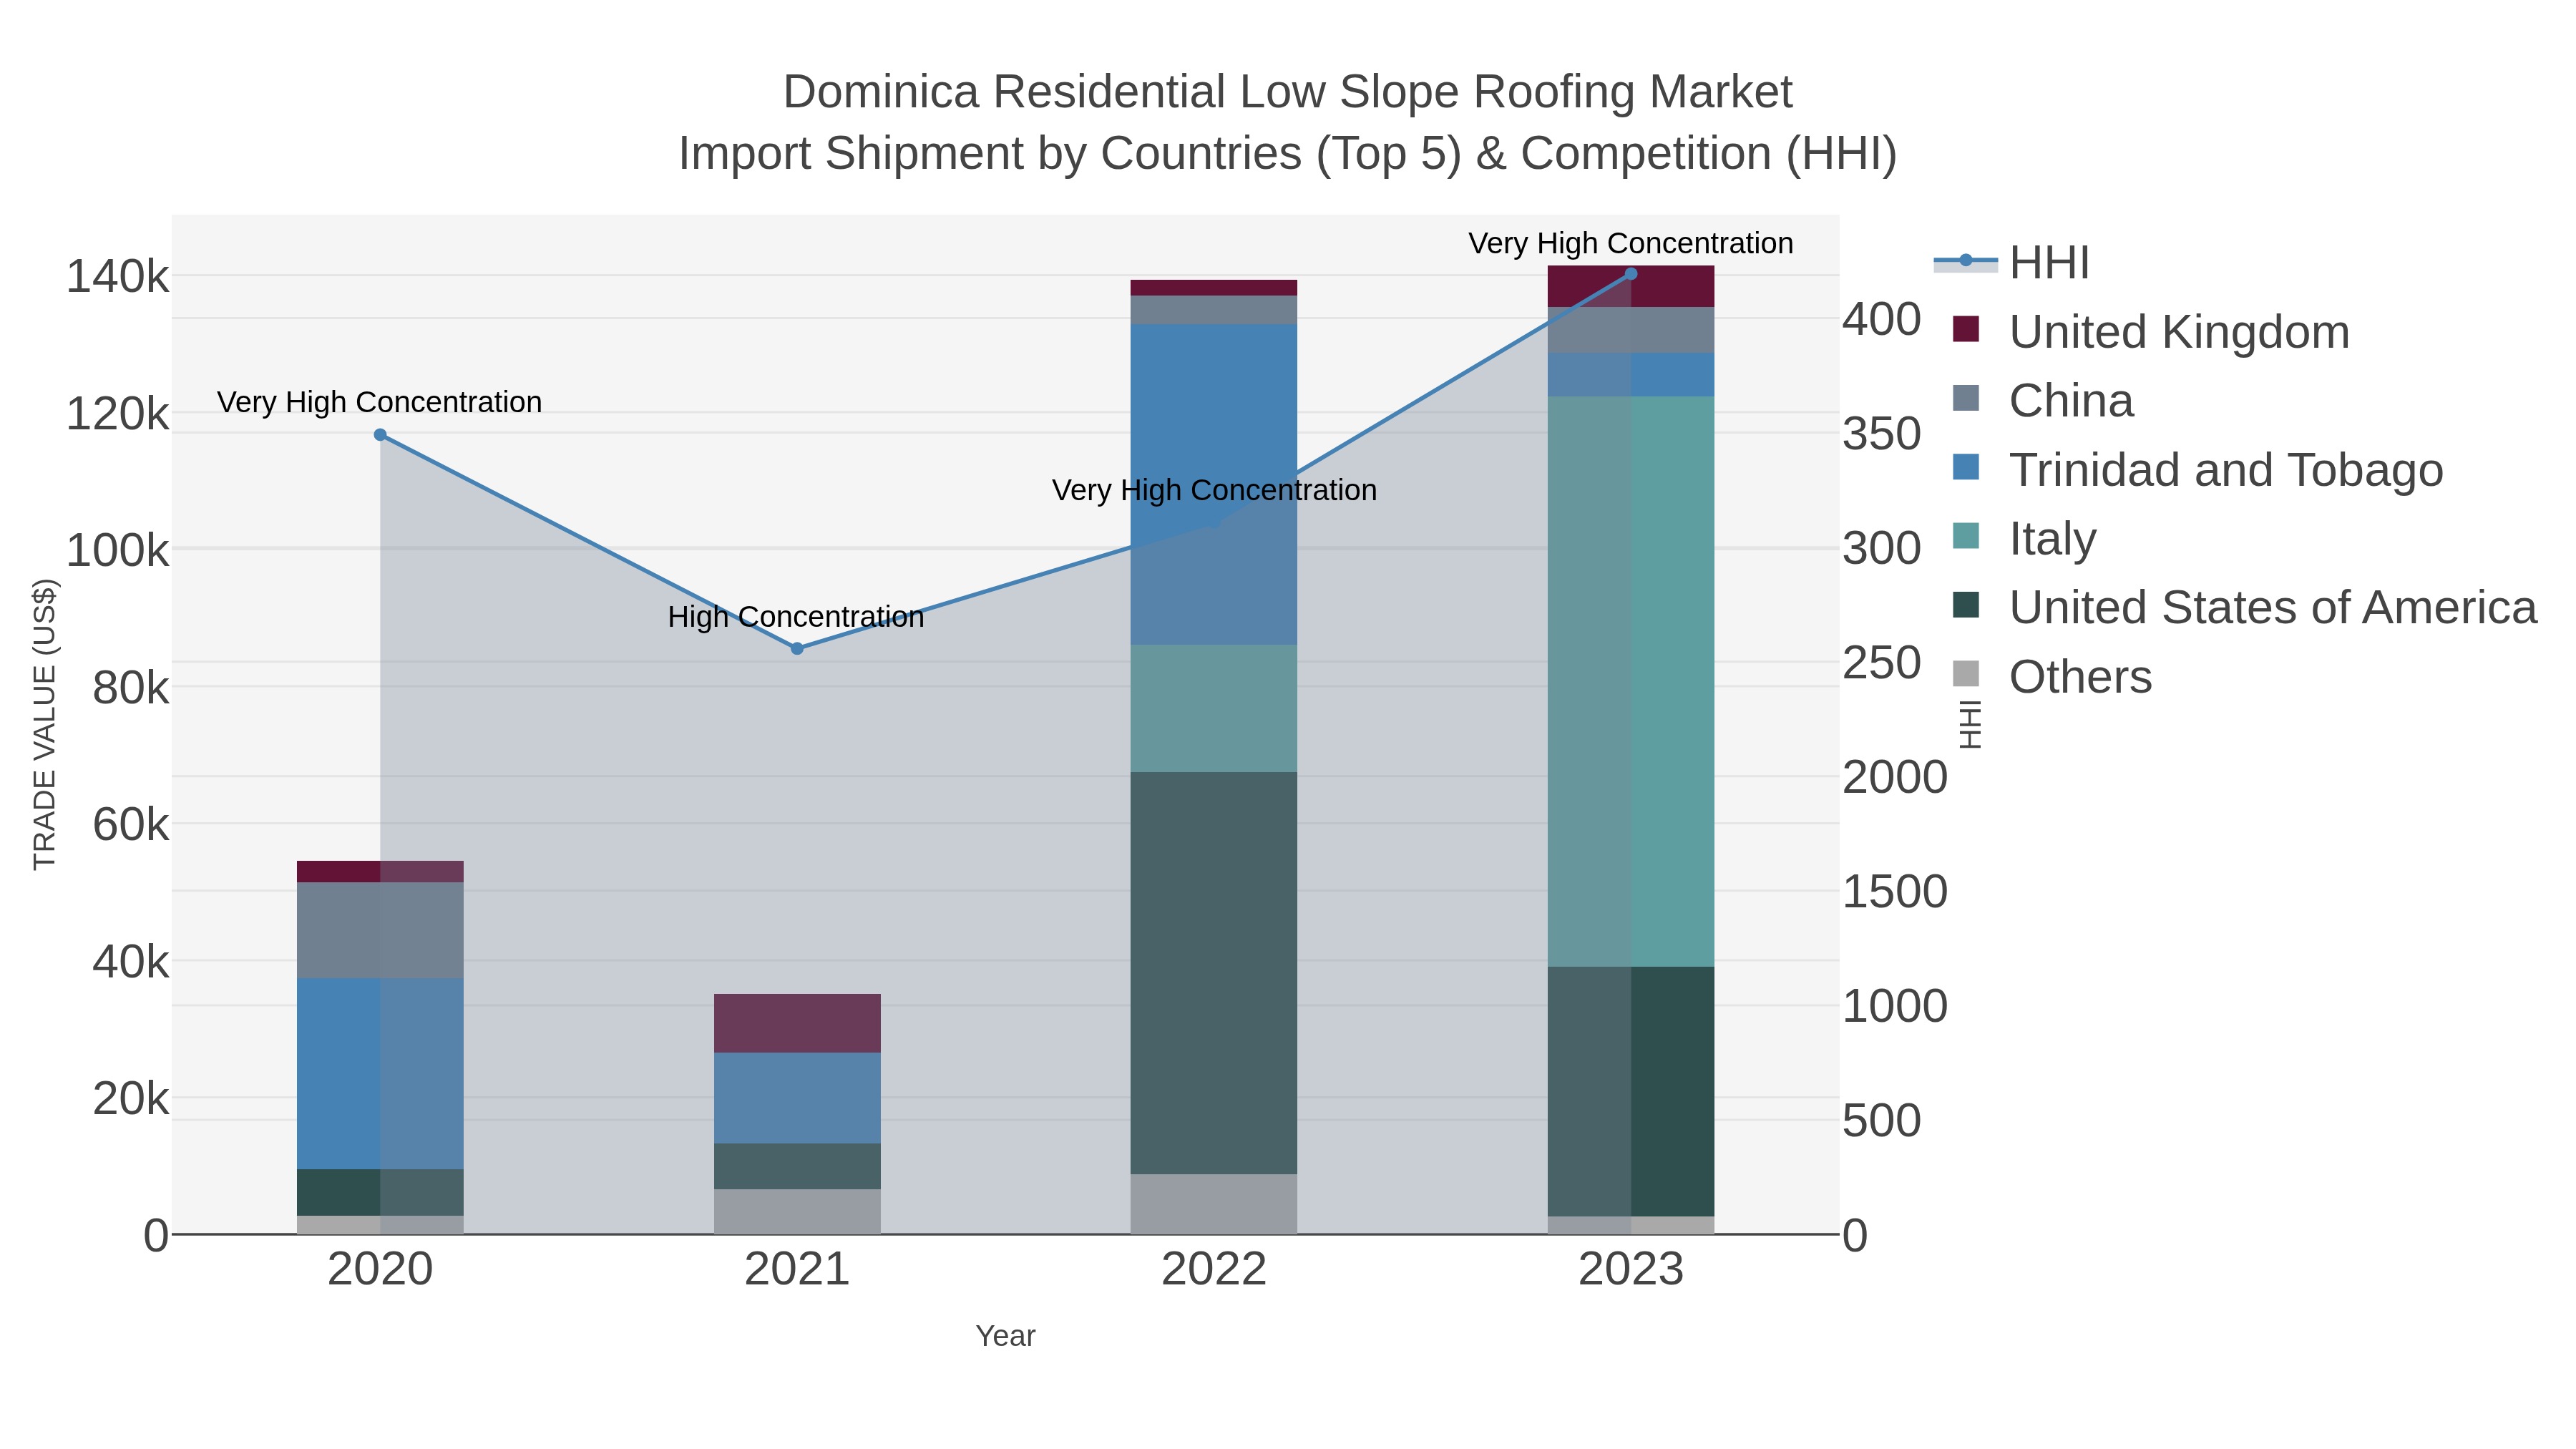Click the 2023 United States of America bar segment
Viewport: 2576px width, 1449px height.
1631,1092
